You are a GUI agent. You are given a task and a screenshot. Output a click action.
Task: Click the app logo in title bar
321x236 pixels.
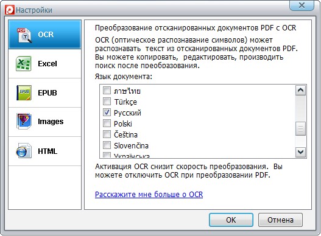point(10,10)
